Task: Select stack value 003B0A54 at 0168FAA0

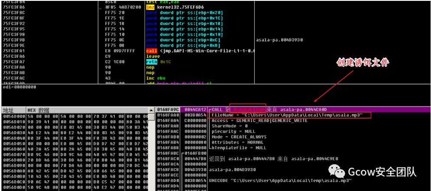Action: [195, 115]
